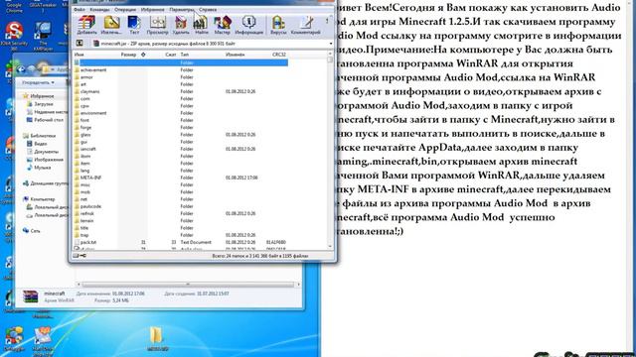Open the Упорядочить dropdown in Explorer
Image resolution: width=636 pixels, height=357 pixels.
[38, 82]
